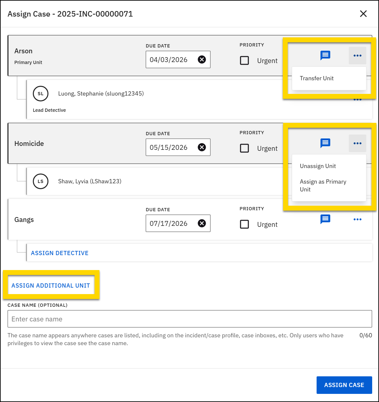Open the comment icon for Arson unit
This screenshot has height=402, width=379.
pyautogui.click(x=325, y=55)
